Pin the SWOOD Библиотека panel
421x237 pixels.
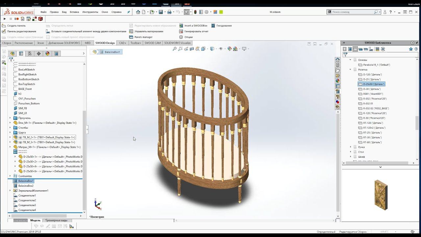coord(417,43)
